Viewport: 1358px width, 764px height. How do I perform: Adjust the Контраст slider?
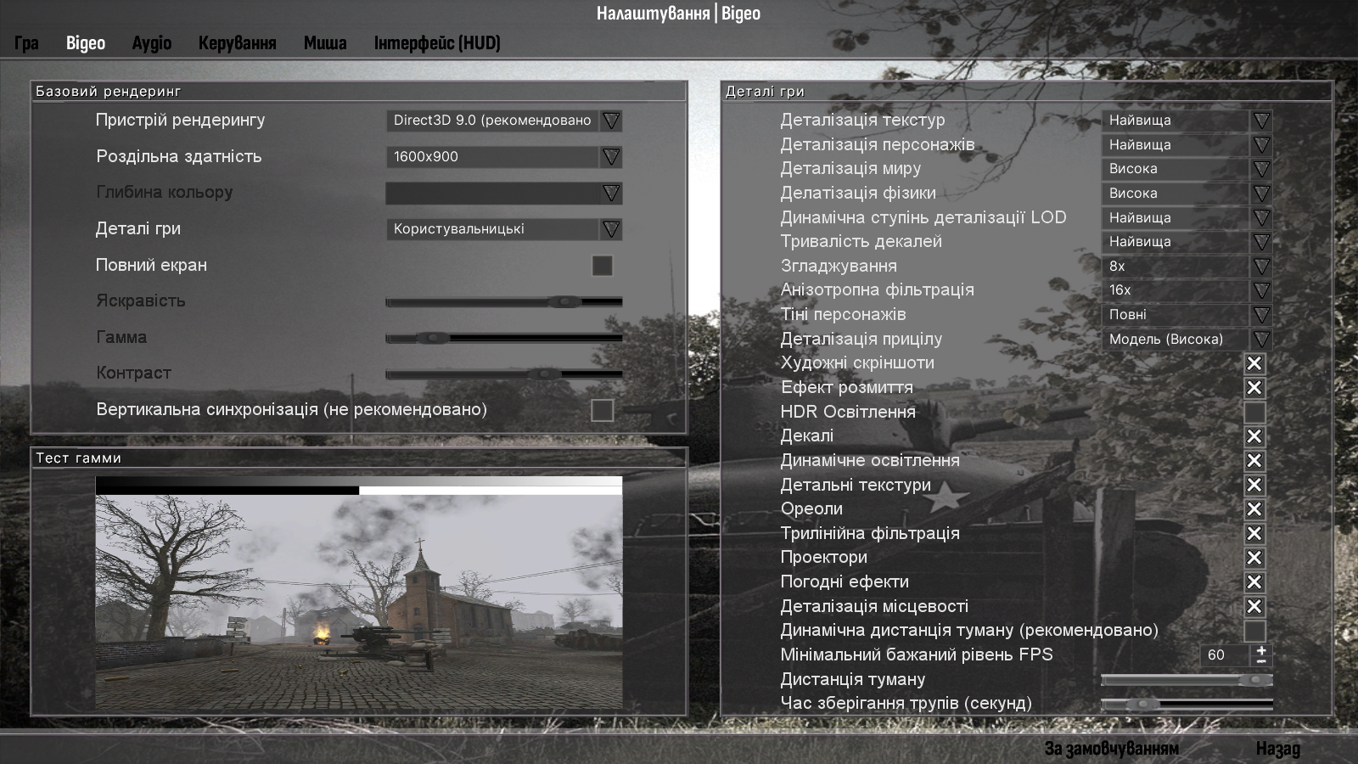tap(504, 374)
